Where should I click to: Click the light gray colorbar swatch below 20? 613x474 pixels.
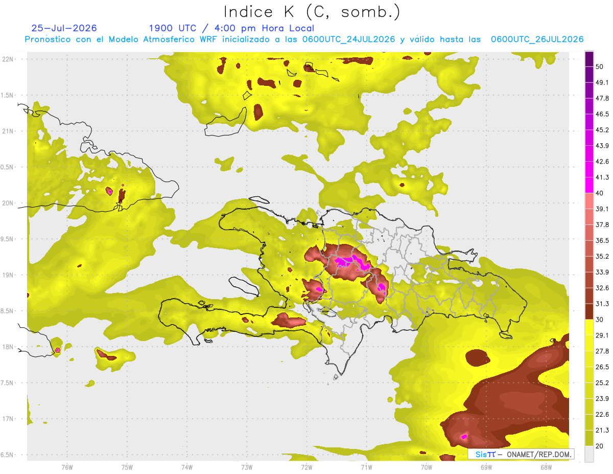589,454
